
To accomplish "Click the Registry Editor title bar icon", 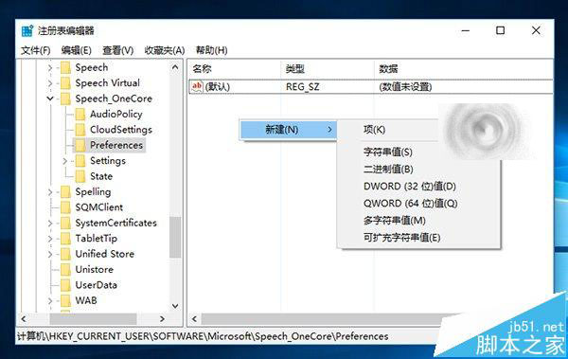I will 27,31.
